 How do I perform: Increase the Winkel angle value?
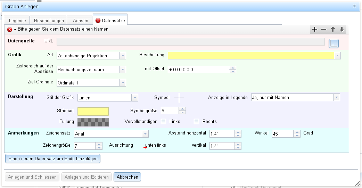coord(297,132)
